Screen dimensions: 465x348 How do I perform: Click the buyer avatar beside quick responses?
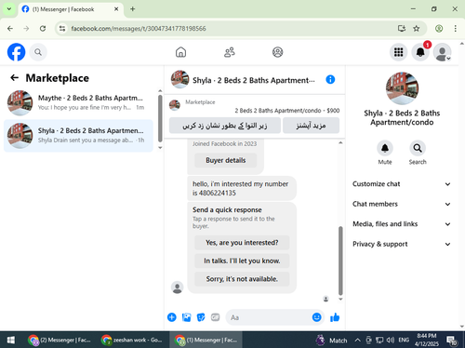pyautogui.click(x=178, y=288)
